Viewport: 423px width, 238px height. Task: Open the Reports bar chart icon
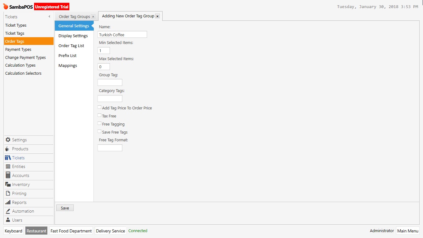(x=7, y=202)
